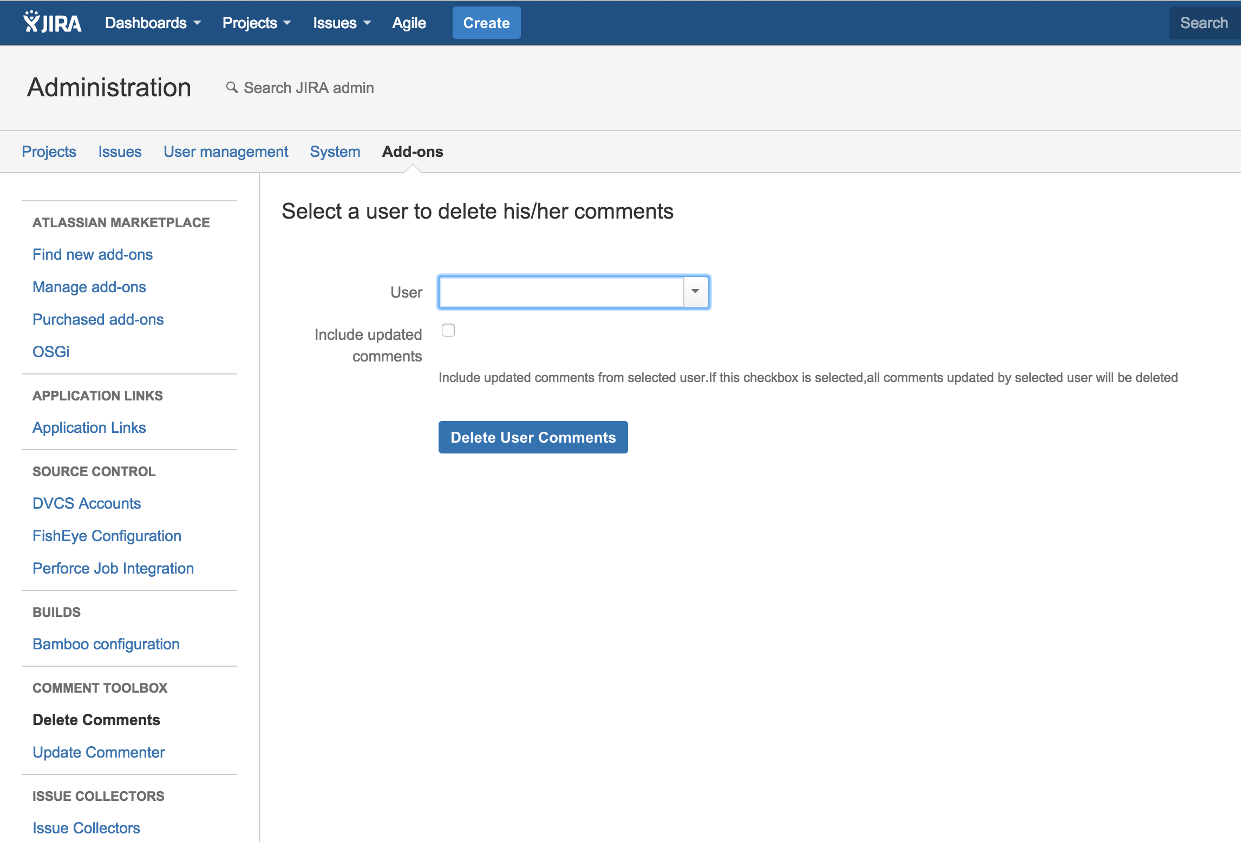Image resolution: width=1241 pixels, height=842 pixels.
Task: Click the Source Control section heading
Action: (x=94, y=471)
